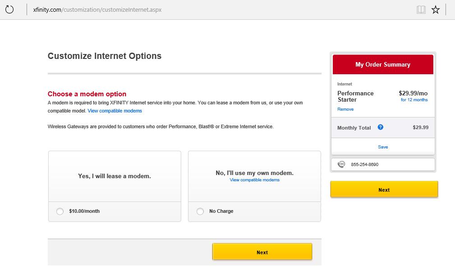Click the 24-hour phone support icon
This screenshot has width=455, height=274.
(341, 165)
